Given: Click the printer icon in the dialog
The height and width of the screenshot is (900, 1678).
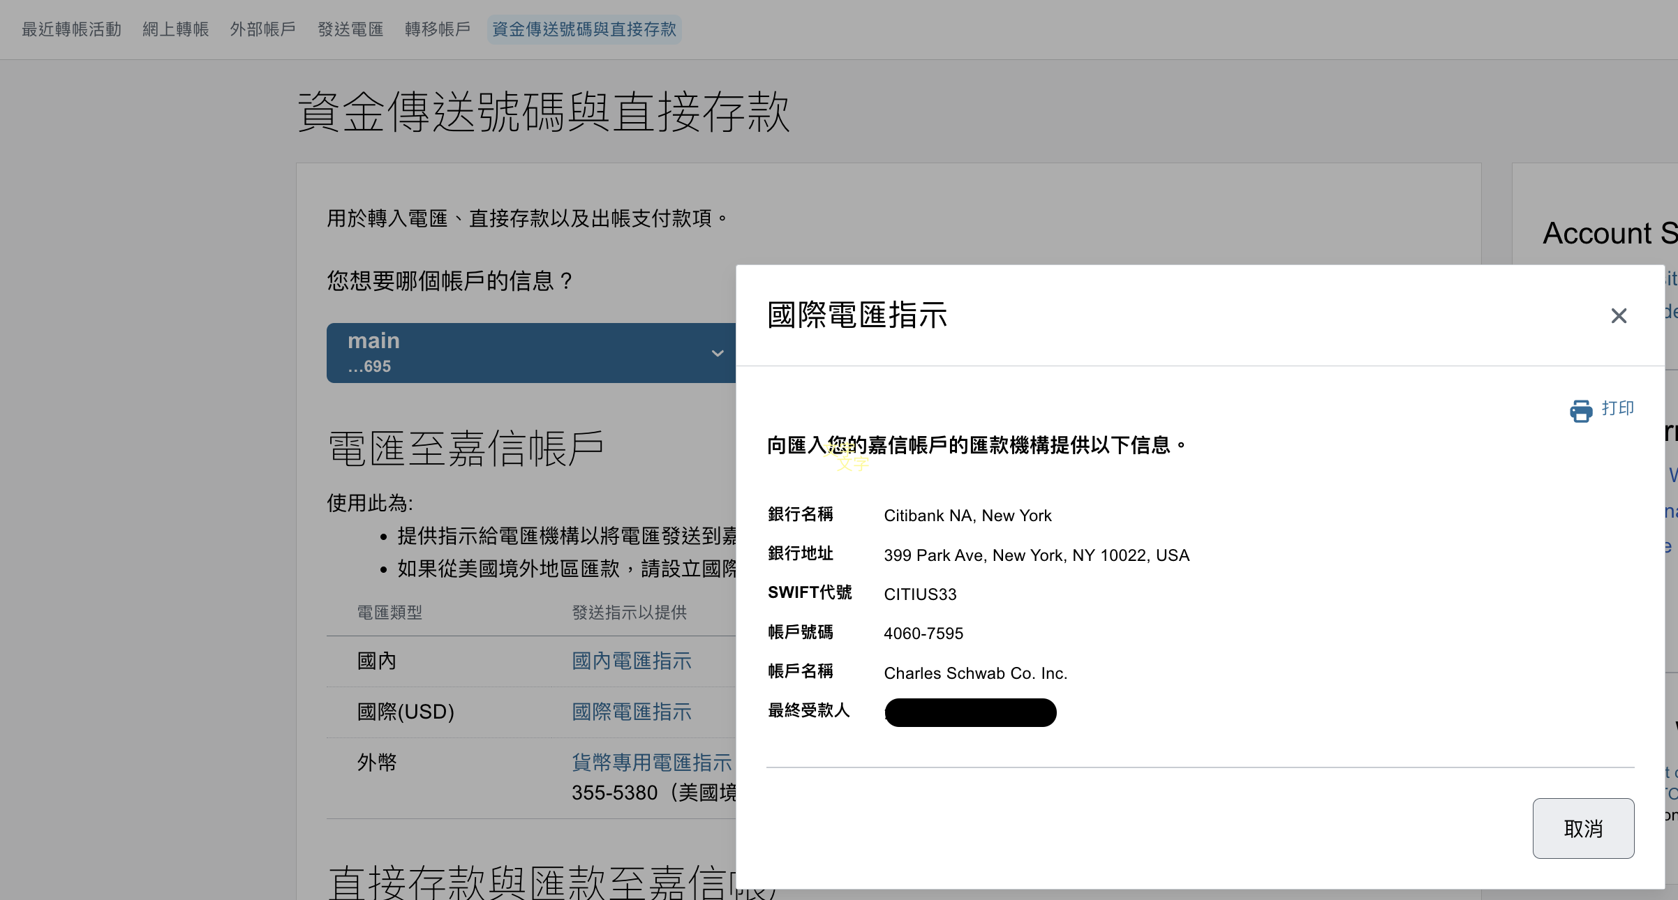Looking at the screenshot, I should (1581, 410).
